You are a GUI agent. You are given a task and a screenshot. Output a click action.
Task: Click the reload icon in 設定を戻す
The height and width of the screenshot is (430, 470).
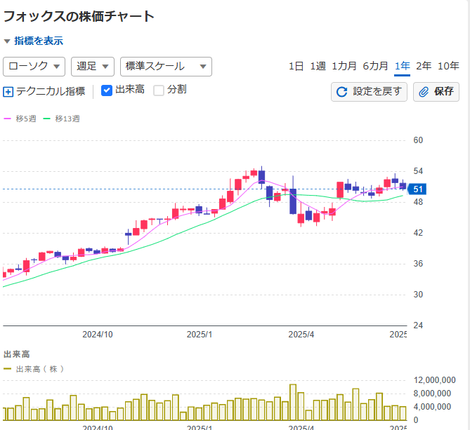point(342,92)
